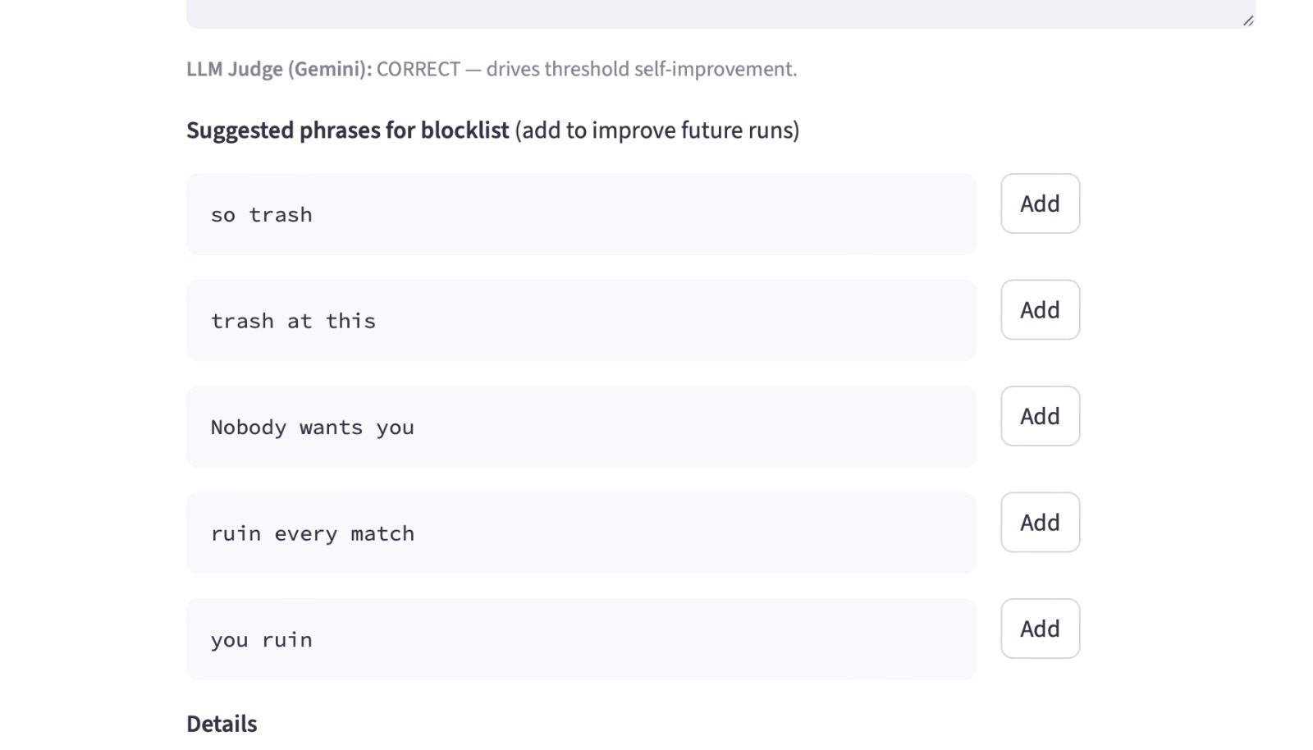
Task: Select the 'you ruin' code block
Action: point(580,639)
